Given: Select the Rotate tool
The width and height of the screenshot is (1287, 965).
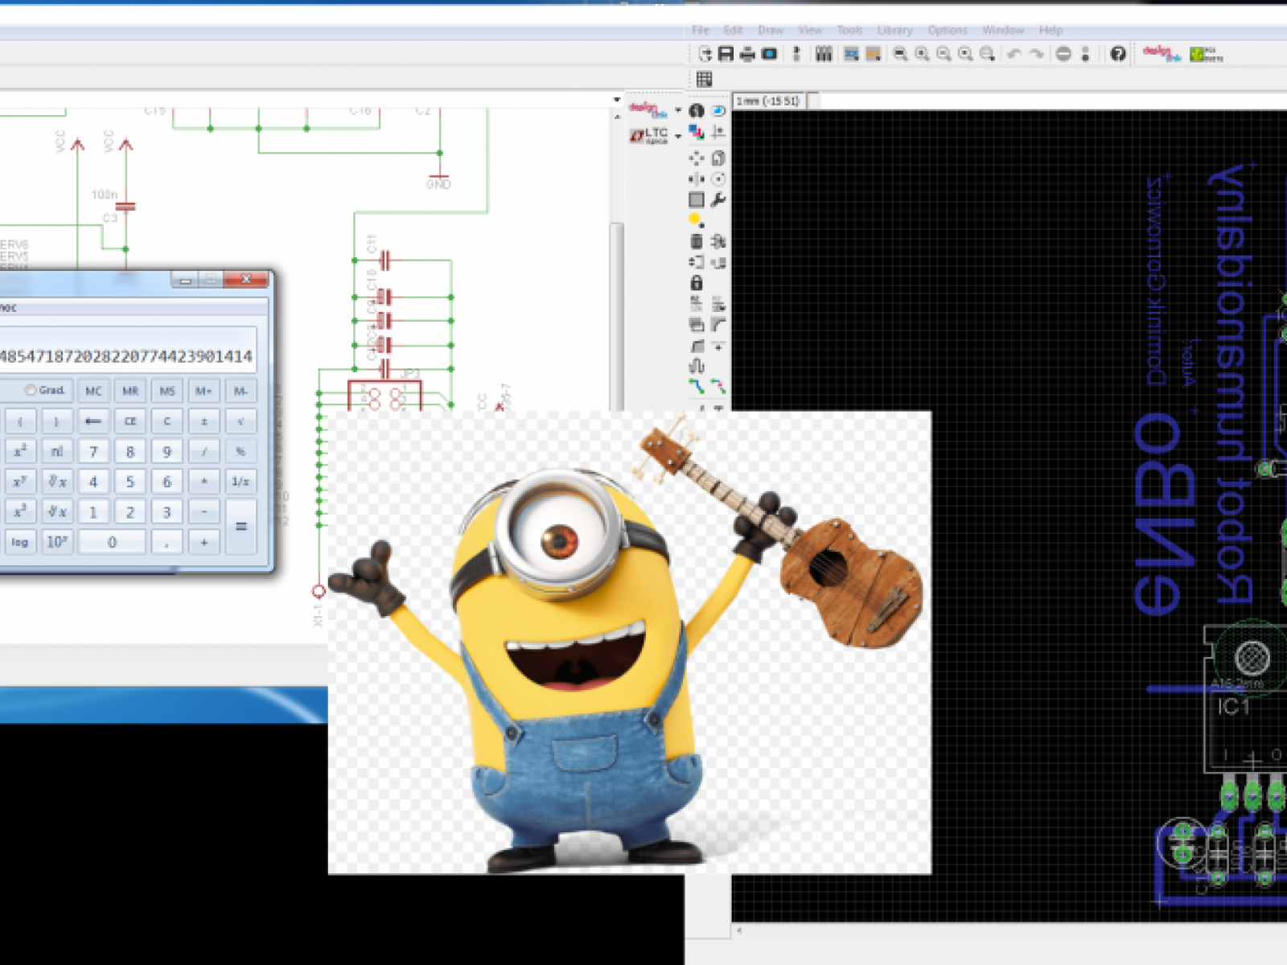Looking at the screenshot, I should 718,179.
